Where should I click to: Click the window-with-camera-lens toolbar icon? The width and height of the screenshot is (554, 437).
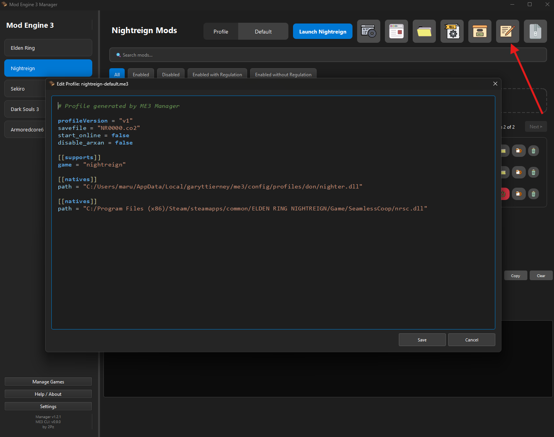[368, 31]
